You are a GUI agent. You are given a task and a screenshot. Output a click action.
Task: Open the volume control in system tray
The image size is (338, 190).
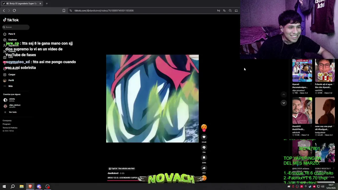(x=323, y=187)
